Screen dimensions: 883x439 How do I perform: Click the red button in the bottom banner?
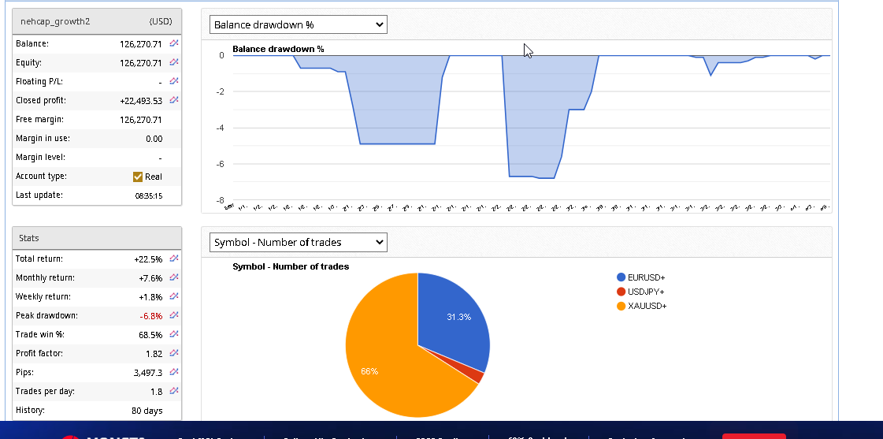[x=753, y=436]
